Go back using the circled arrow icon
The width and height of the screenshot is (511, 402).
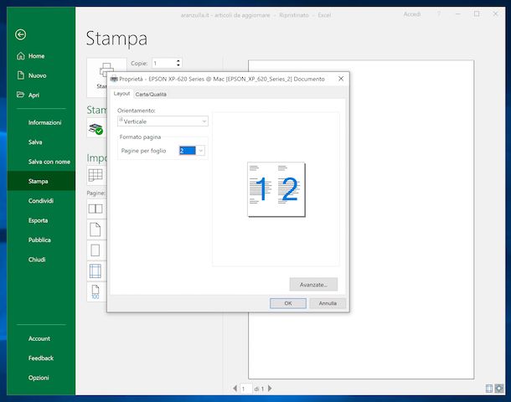tap(21, 34)
